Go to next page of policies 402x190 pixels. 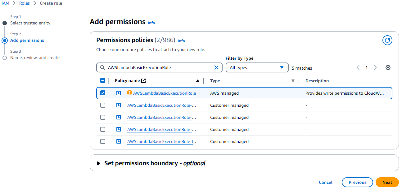(x=375, y=68)
